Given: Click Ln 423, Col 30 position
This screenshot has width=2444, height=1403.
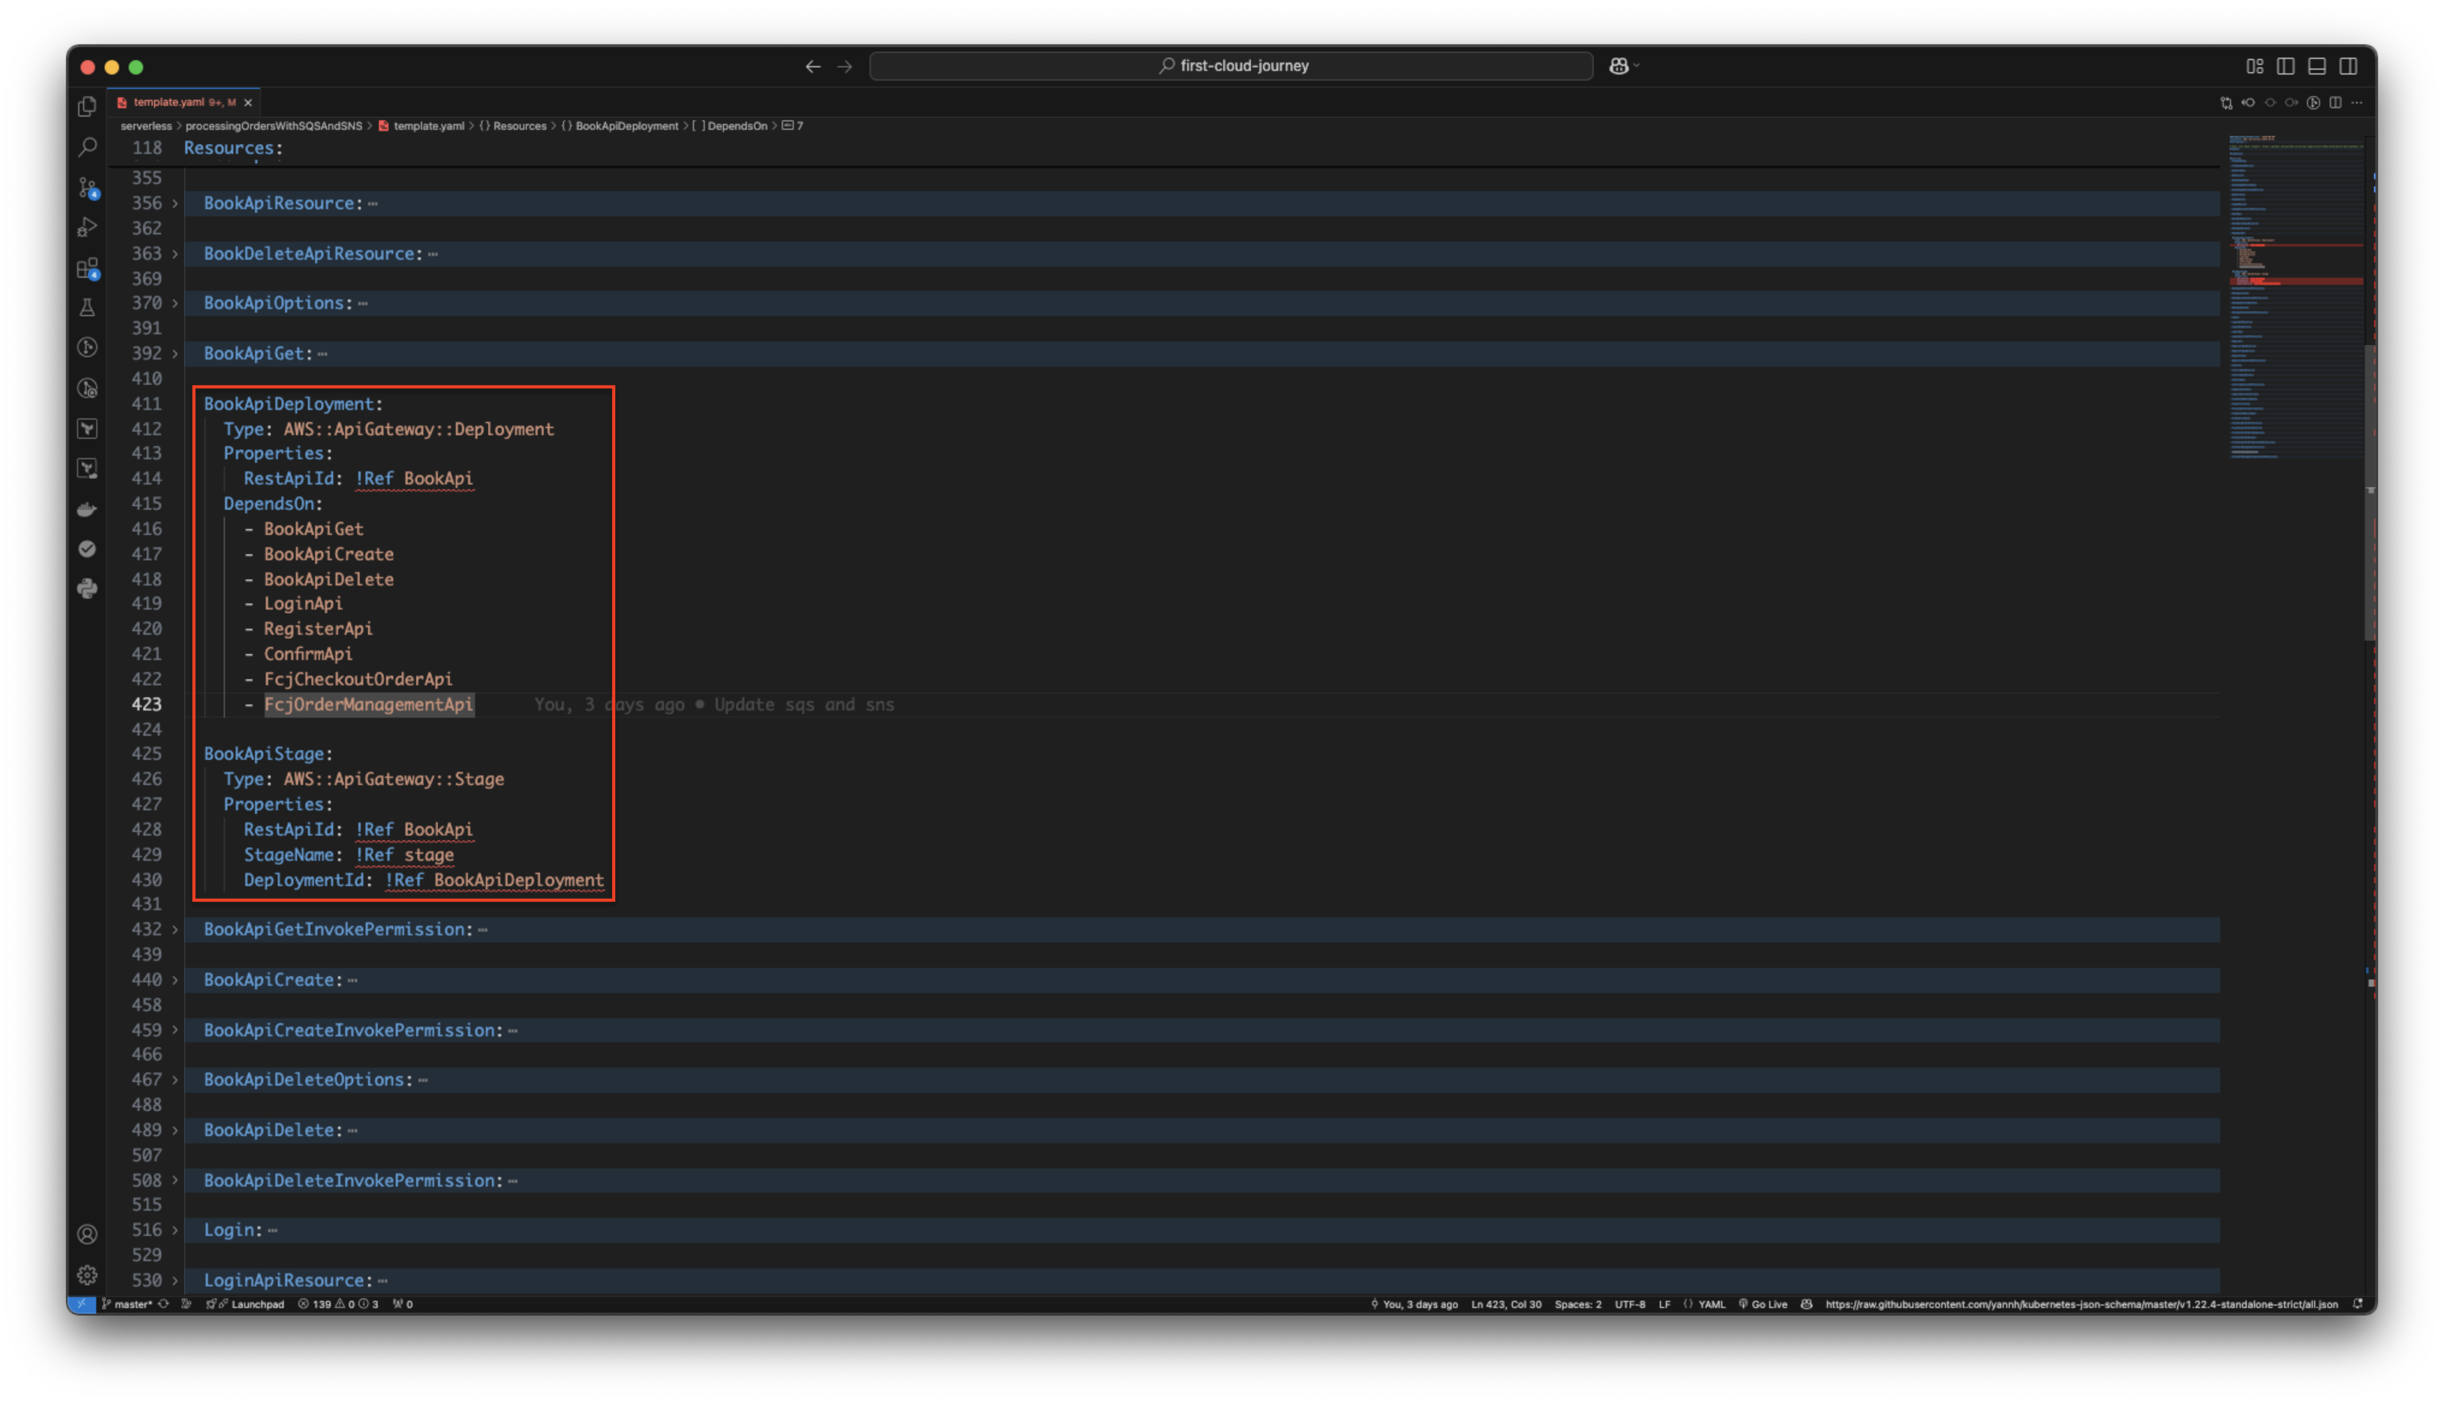Looking at the screenshot, I should point(1506,1304).
